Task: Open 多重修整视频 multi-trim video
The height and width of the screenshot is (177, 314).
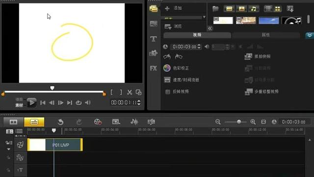Action: pos(262,92)
